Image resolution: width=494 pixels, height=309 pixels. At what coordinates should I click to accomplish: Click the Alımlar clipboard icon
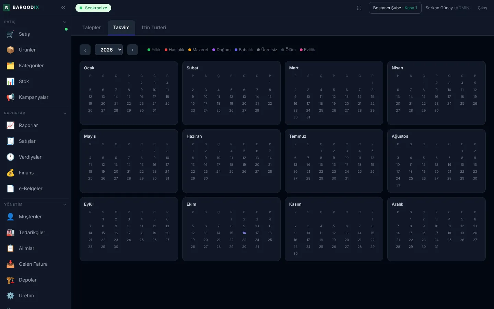click(10, 248)
